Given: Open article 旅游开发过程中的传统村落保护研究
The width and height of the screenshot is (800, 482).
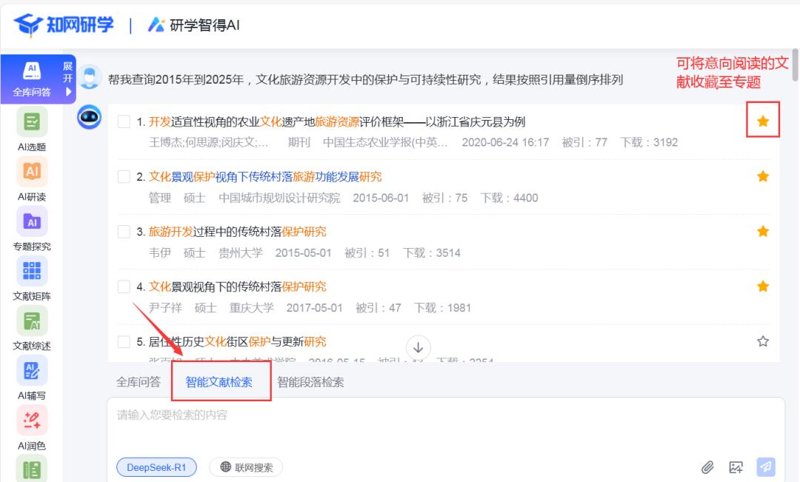Looking at the screenshot, I should point(237,232).
